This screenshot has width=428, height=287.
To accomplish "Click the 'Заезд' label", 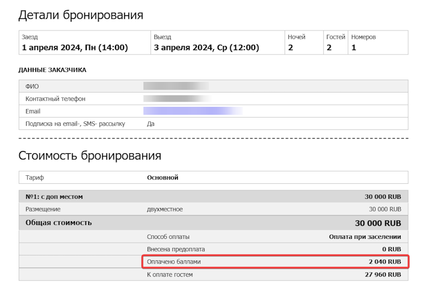I will pyautogui.click(x=30, y=37).
